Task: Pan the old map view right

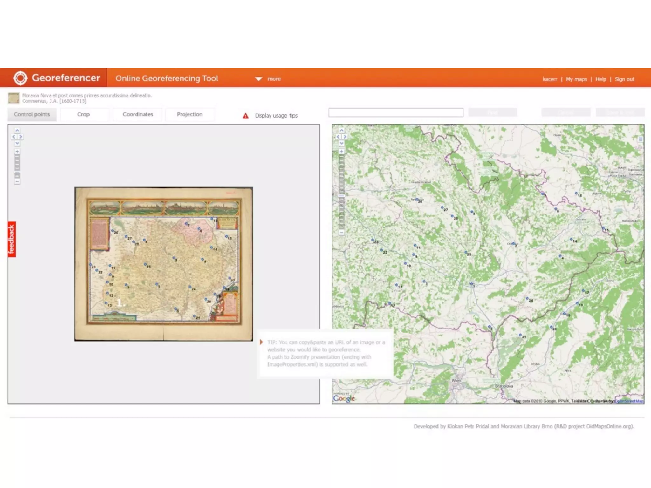Action: tap(21, 137)
